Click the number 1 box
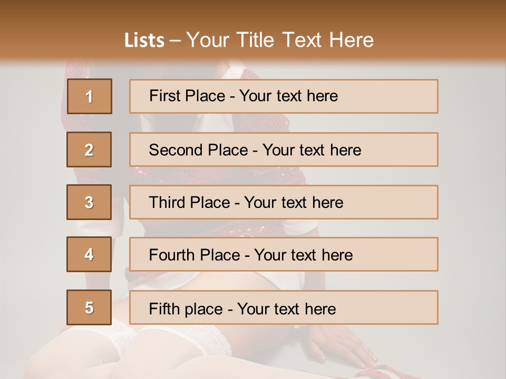506x379 pixels. 90,96
